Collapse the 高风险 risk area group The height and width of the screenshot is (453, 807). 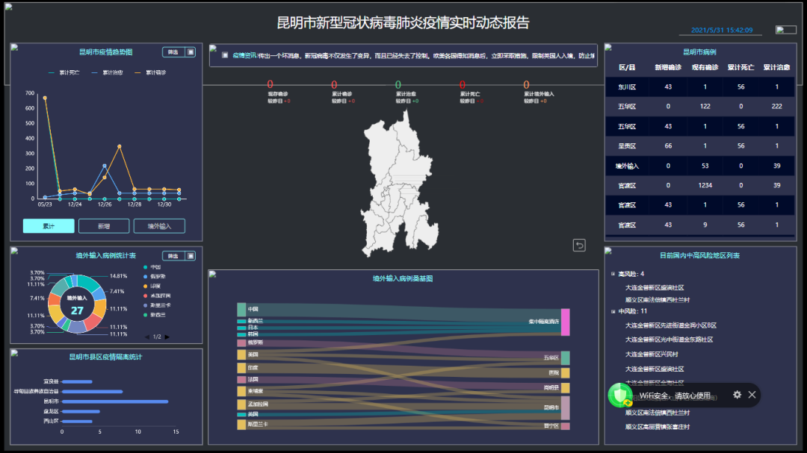(614, 272)
